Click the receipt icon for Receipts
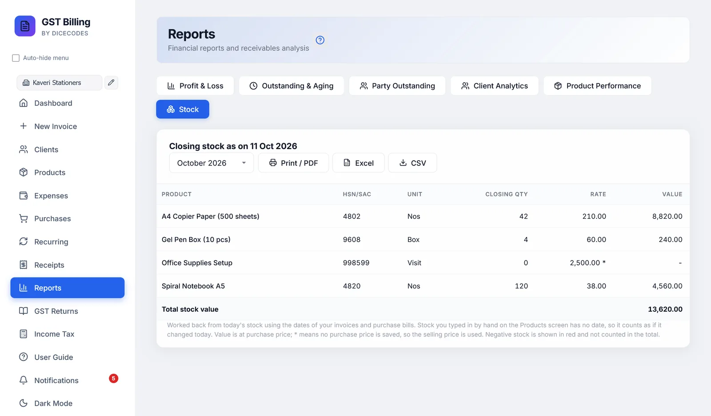Screen dimensions: 711x416 24,265
